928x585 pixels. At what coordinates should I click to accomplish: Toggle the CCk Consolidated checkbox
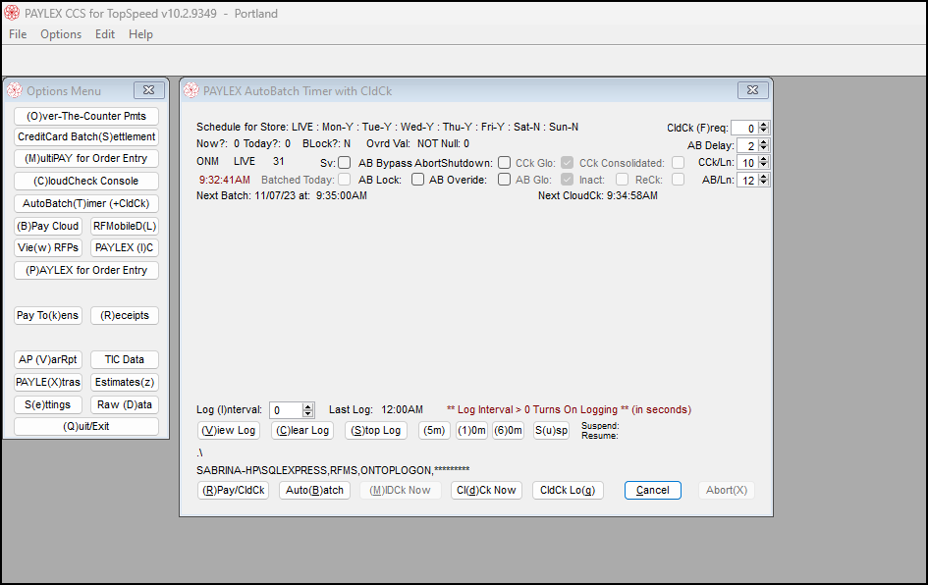pos(679,163)
